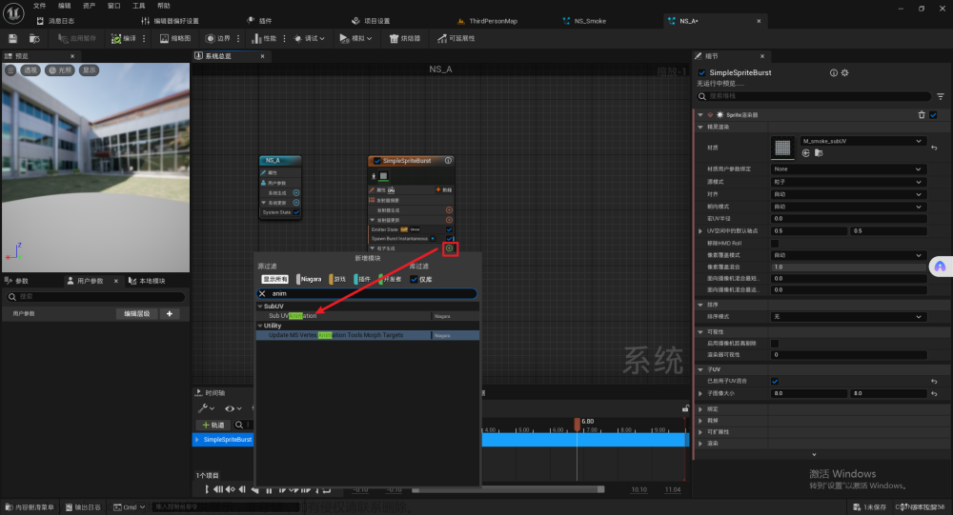Click the M_smoke_subUV material thumbnail
This screenshot has height=515, width=953.
coord(782,148)
